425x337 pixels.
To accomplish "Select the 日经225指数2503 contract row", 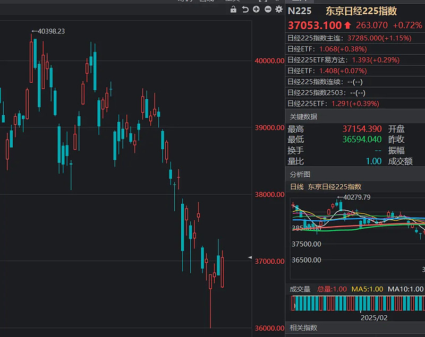I will click(324, 92).
